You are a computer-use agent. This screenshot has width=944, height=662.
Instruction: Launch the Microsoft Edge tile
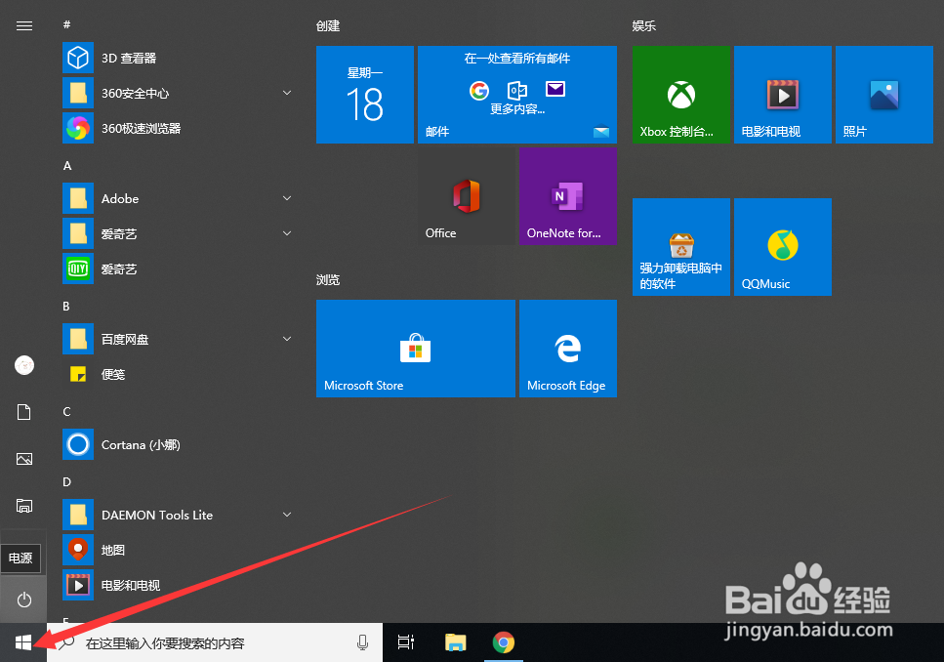(568, 349)
